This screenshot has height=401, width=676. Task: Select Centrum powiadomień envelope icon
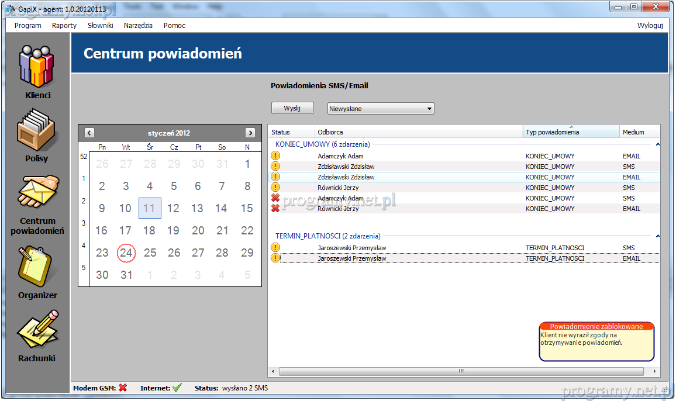37,195
